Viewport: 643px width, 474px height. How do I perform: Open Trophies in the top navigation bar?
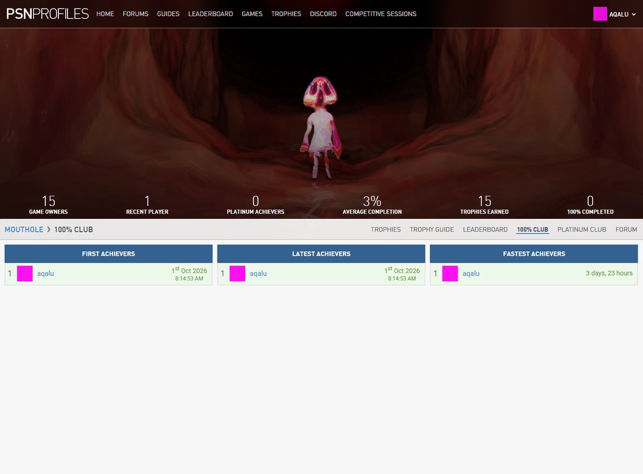pos(286,14)
